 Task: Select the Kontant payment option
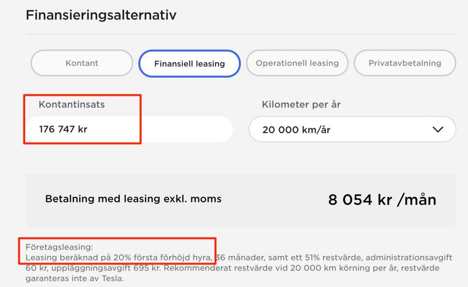tap(82, 63)
